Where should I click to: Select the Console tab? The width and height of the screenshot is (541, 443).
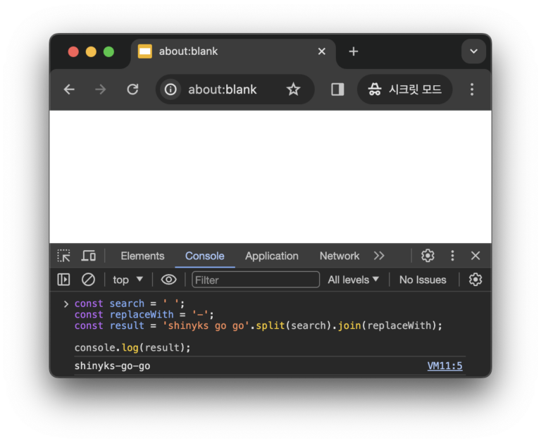tap(204, 256)
